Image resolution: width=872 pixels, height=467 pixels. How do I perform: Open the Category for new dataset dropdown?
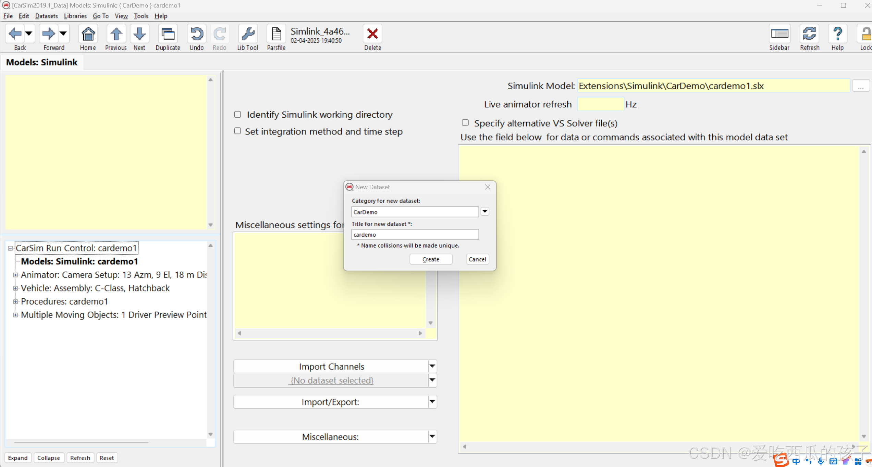click(x=484, y=212)
